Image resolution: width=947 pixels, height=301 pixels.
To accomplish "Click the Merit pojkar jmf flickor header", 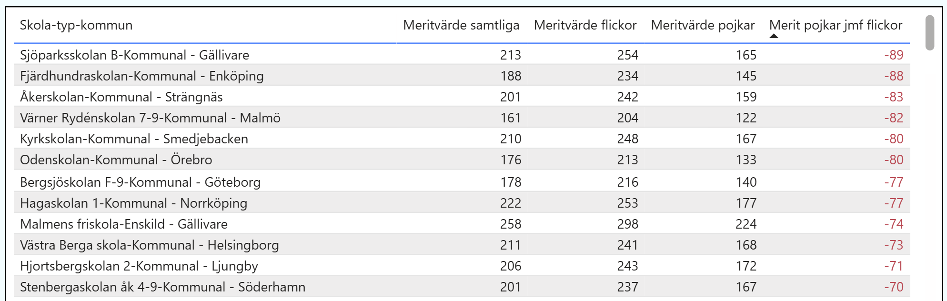I will (x=836, y=25).
